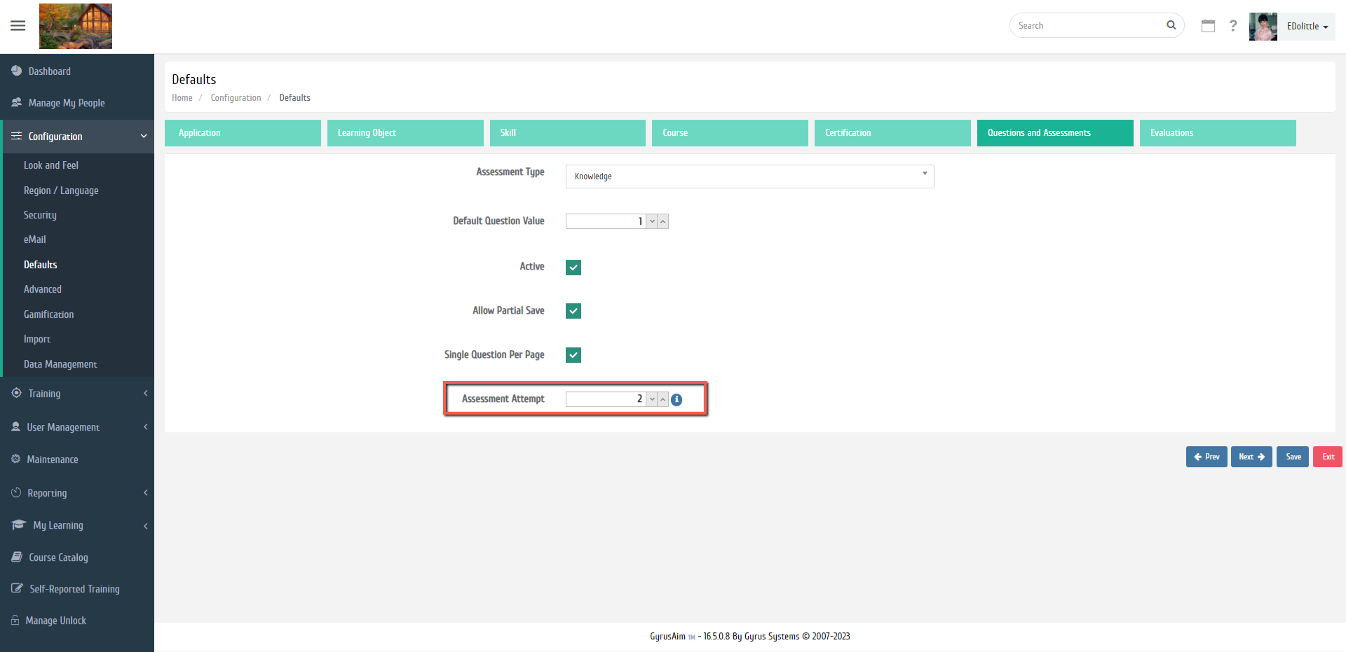
Task: Switch to the Certification tab
Action: coord(892,133)
